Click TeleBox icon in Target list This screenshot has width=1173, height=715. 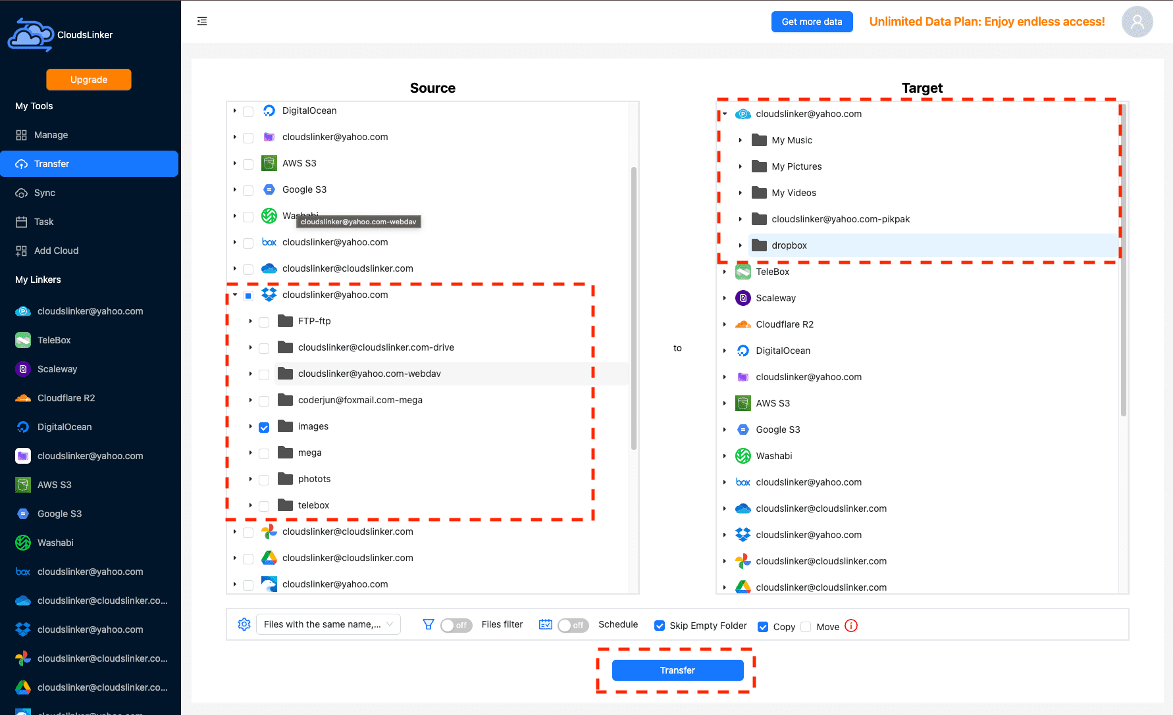click(x=743, y=272)
